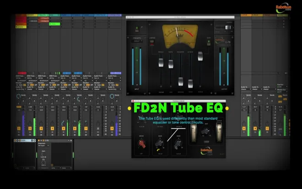Screen dimensions: 302x189
Task: Select the FD2N device title bar
Action: tap(25, 141)
